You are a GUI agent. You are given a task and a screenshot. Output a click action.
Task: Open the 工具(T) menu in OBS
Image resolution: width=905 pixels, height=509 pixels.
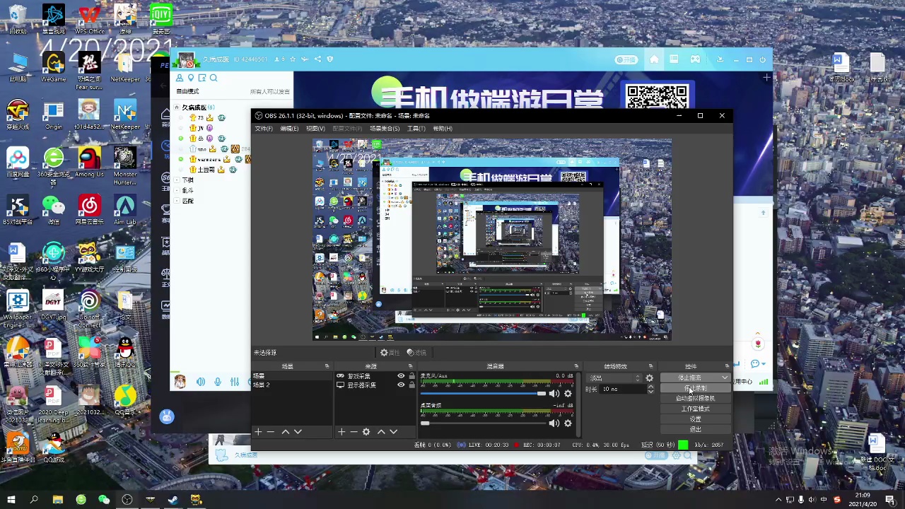(416, 129)
